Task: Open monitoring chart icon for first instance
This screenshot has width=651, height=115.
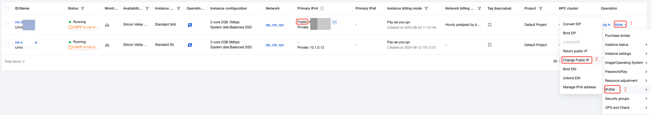Action: [107, 25]
